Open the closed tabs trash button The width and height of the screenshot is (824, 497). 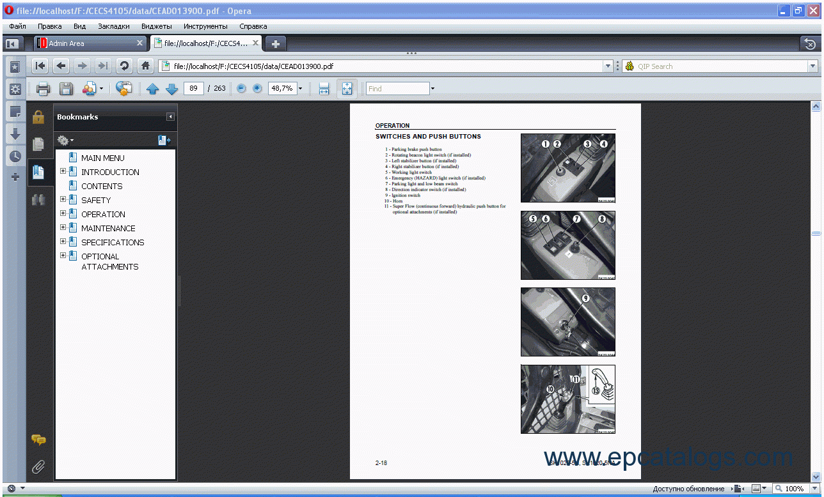[x=810, y=43]
